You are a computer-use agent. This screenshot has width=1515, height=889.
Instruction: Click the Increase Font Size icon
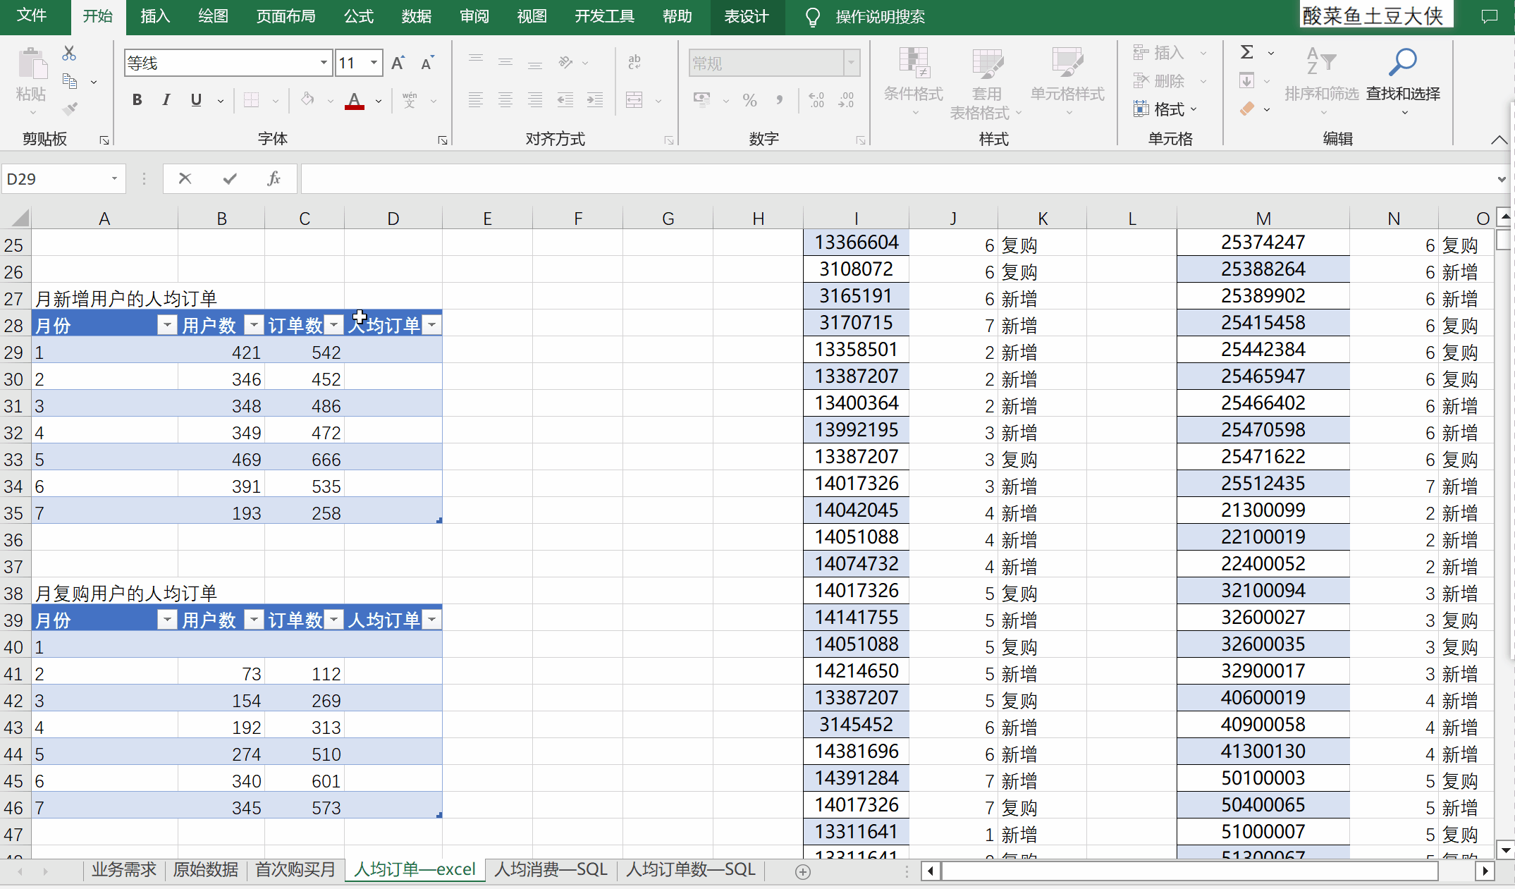tap(398, 63)
